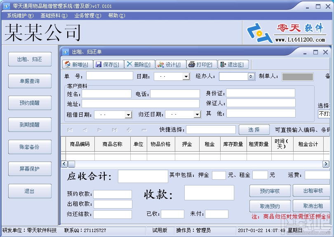Go to last record navigator arrow

click(x=114, y=130)
